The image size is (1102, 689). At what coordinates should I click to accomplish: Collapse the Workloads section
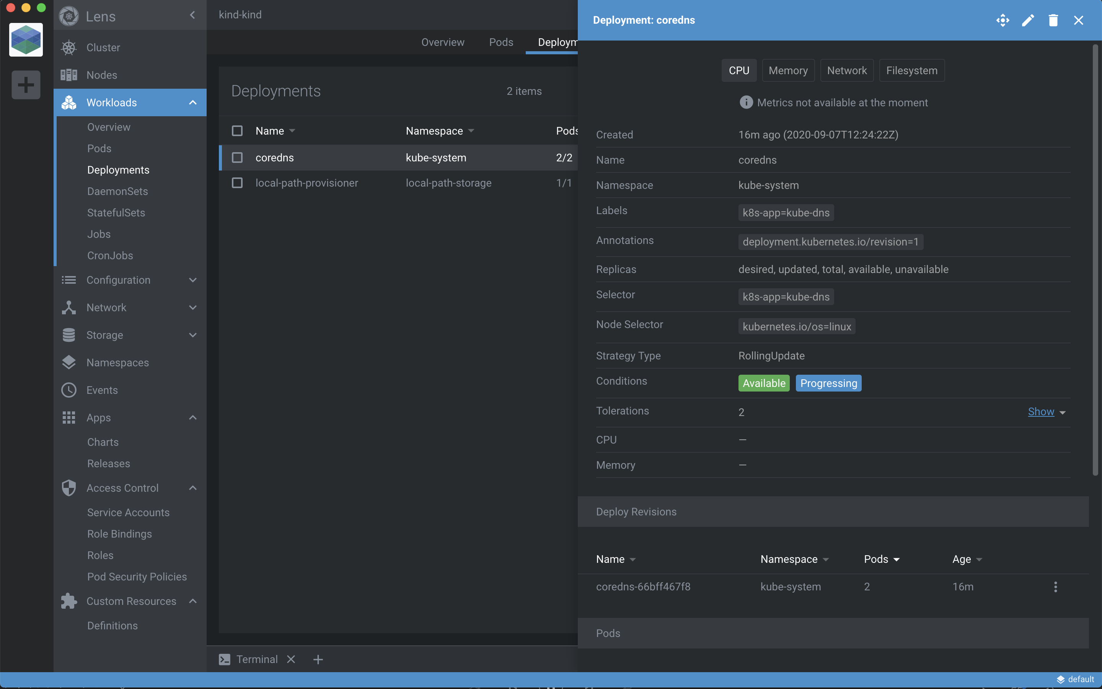pyautogui.click(x=193, y=102)
